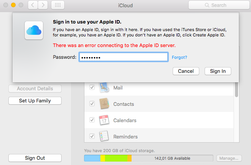Click the Contacts label in services list
Viewport: 251px width, 165px height.
pyautogui.click(x=124, y=104)
